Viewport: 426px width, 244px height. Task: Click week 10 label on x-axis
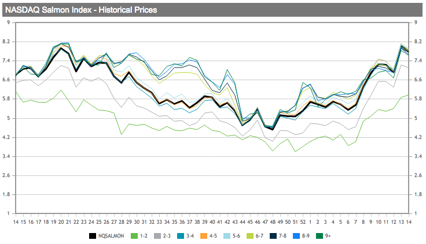[379, 222]
